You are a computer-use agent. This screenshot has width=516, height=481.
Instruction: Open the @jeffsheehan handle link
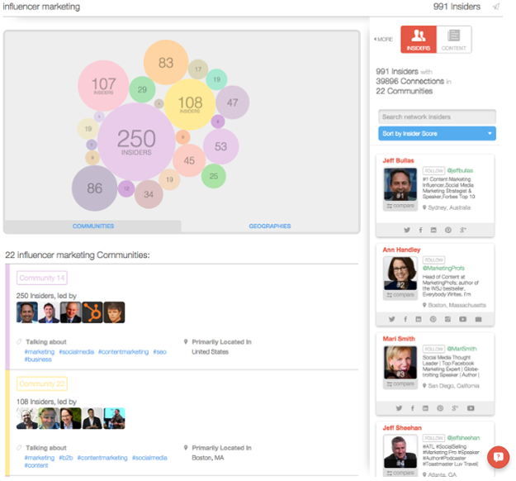coord(463,438)
